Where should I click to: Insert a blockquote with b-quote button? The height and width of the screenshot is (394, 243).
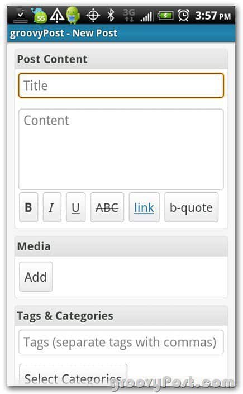(x=191, y=207)
